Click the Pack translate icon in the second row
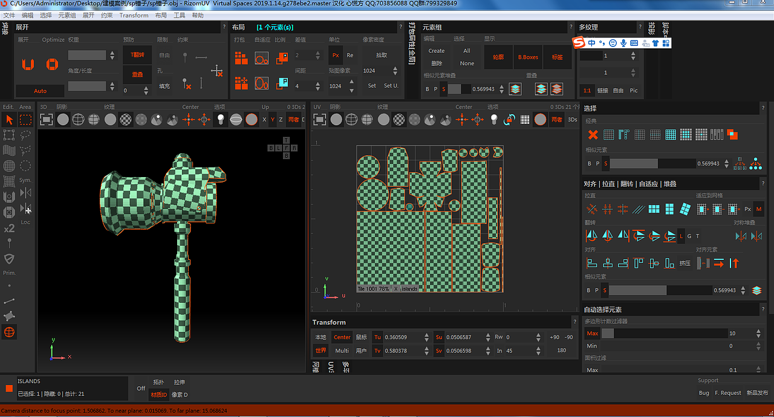Image resolution: width=774 pixels, height=417 pixels. (241, 83)
